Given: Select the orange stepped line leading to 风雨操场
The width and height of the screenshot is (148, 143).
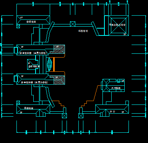Looking at the screenshot, I should [x=91, y=96].
